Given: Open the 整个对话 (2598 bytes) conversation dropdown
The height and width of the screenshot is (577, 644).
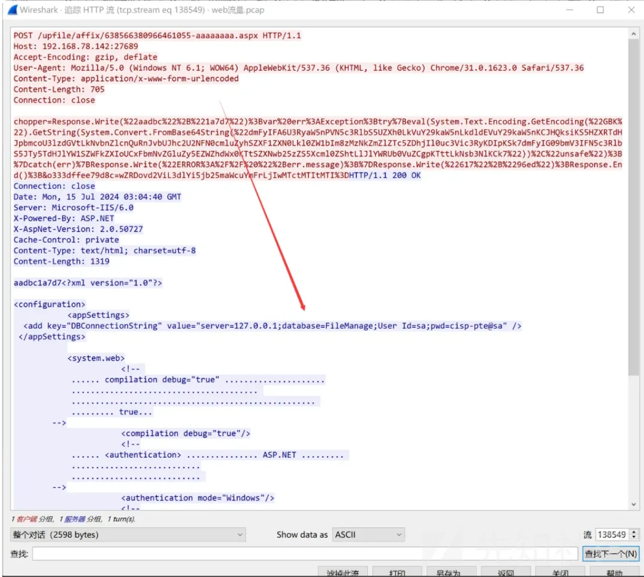Looking at the screenshot, I should click(x=128, y=535).
